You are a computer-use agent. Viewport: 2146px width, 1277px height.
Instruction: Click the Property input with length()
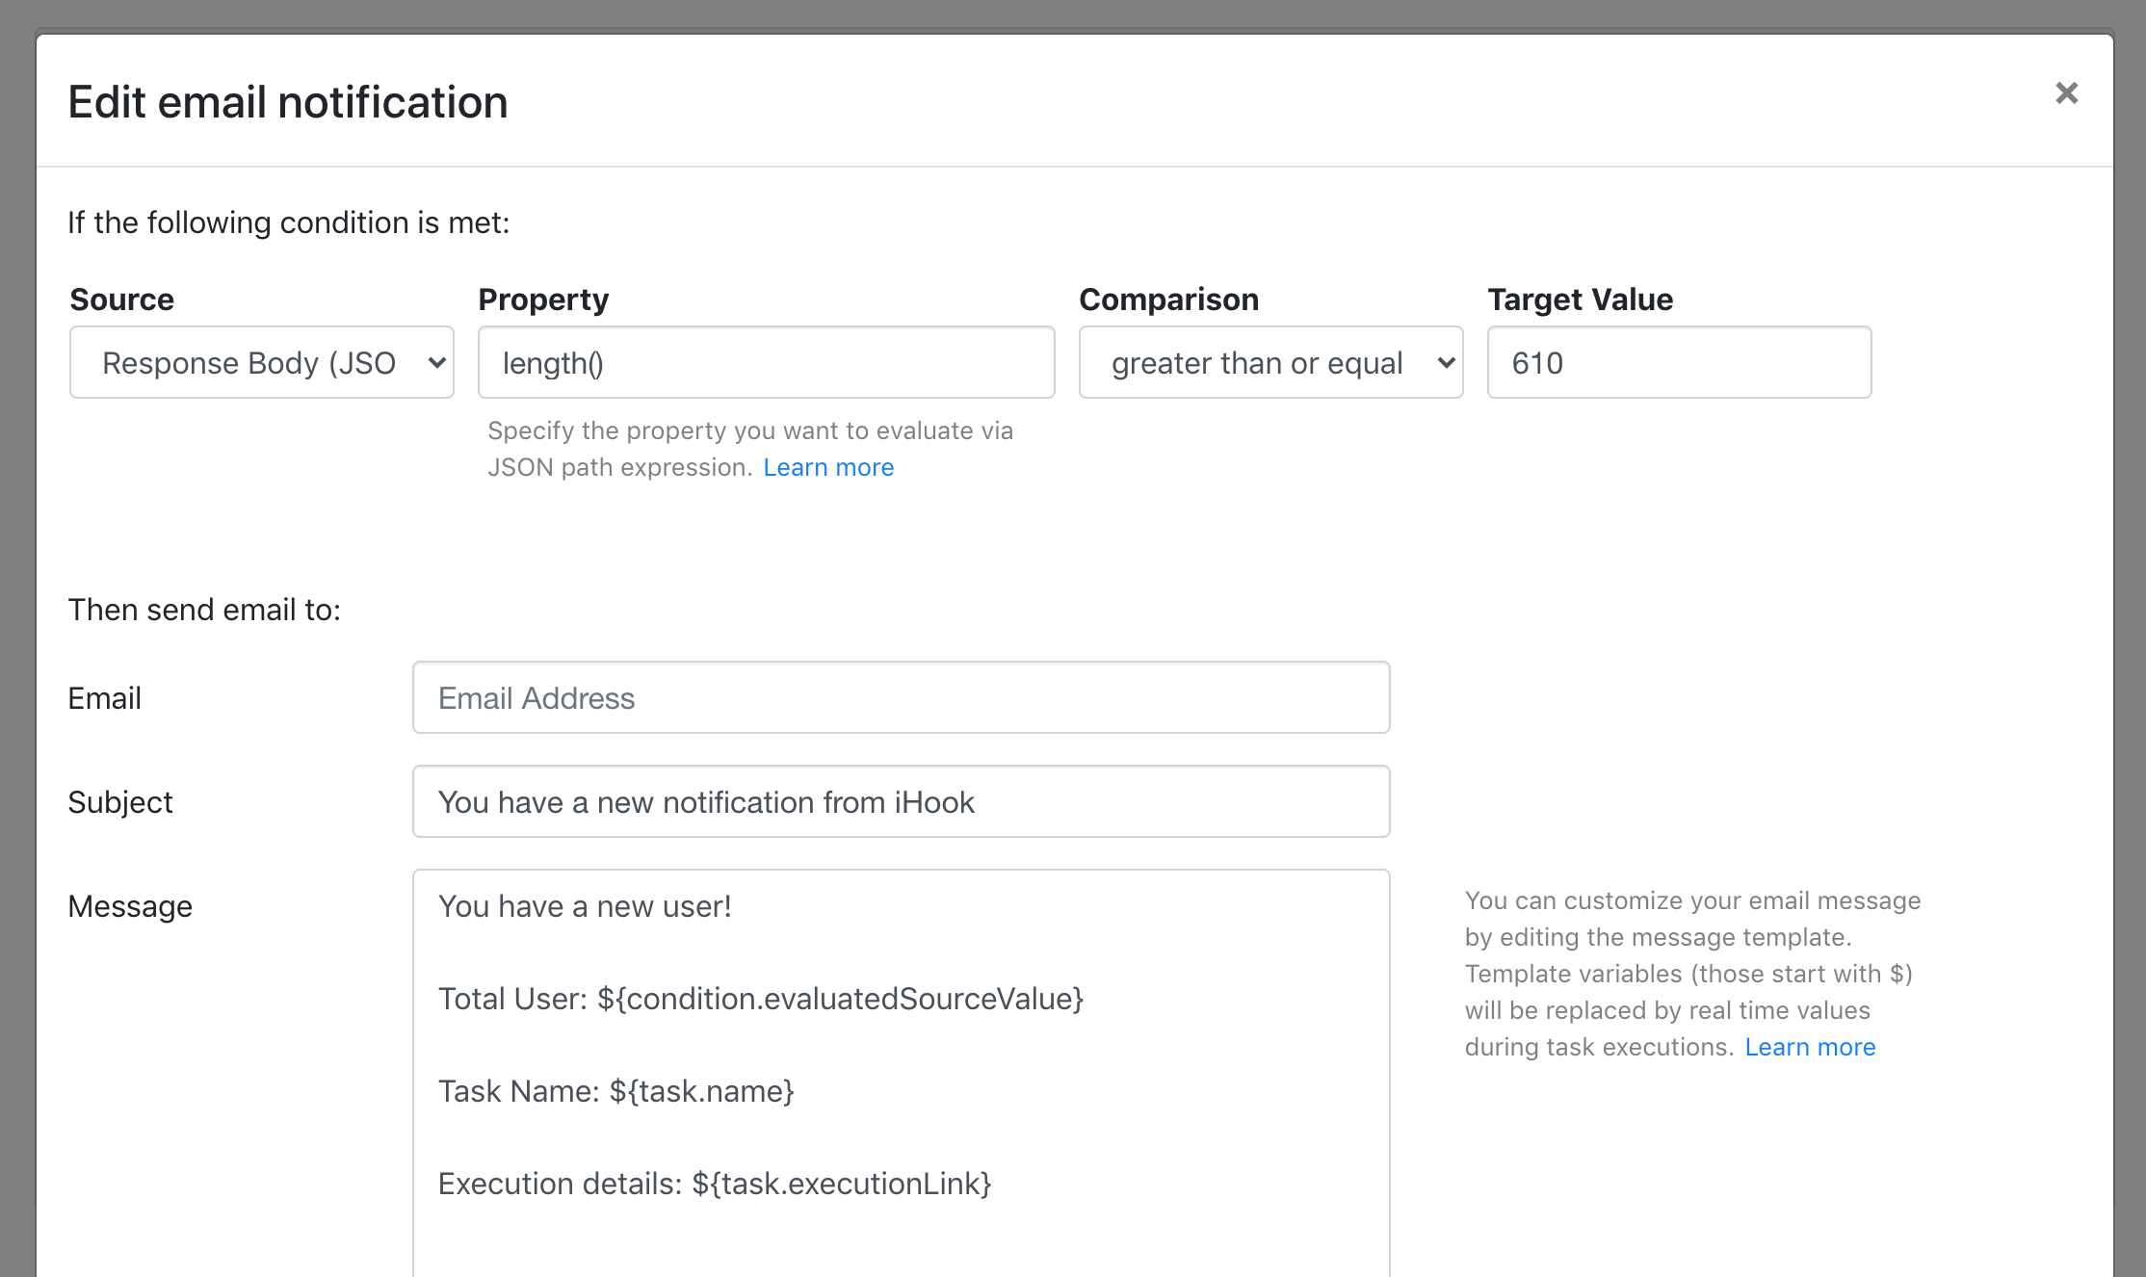click(767, 362)
